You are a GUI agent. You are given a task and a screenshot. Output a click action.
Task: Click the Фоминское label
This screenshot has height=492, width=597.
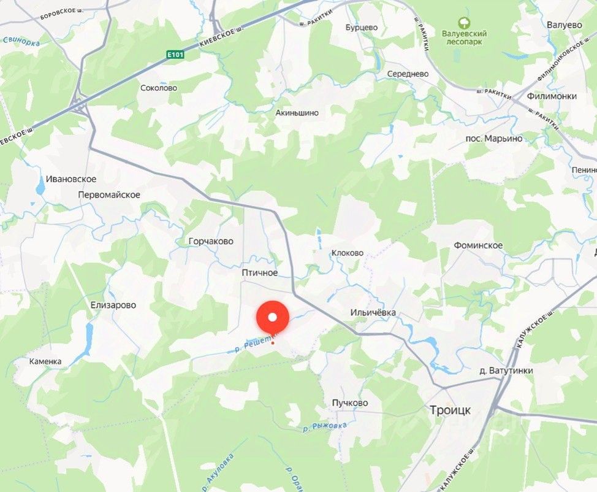click(478, 245)
